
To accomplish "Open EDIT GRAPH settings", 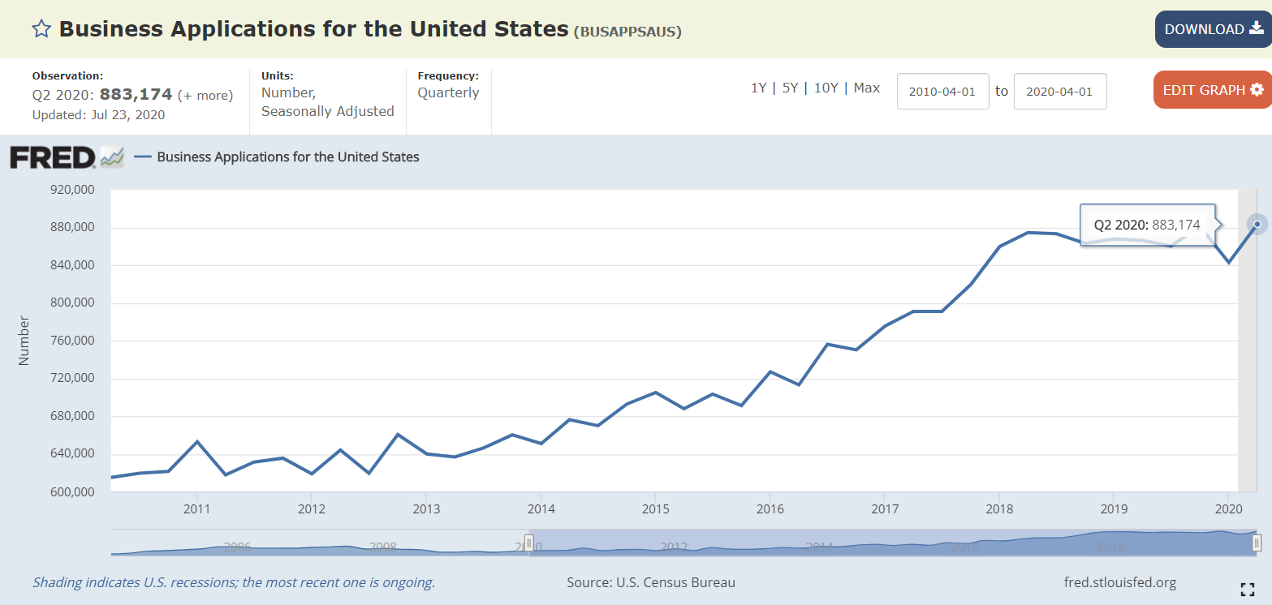I will pyautogui.click(x=1213, y=90).
